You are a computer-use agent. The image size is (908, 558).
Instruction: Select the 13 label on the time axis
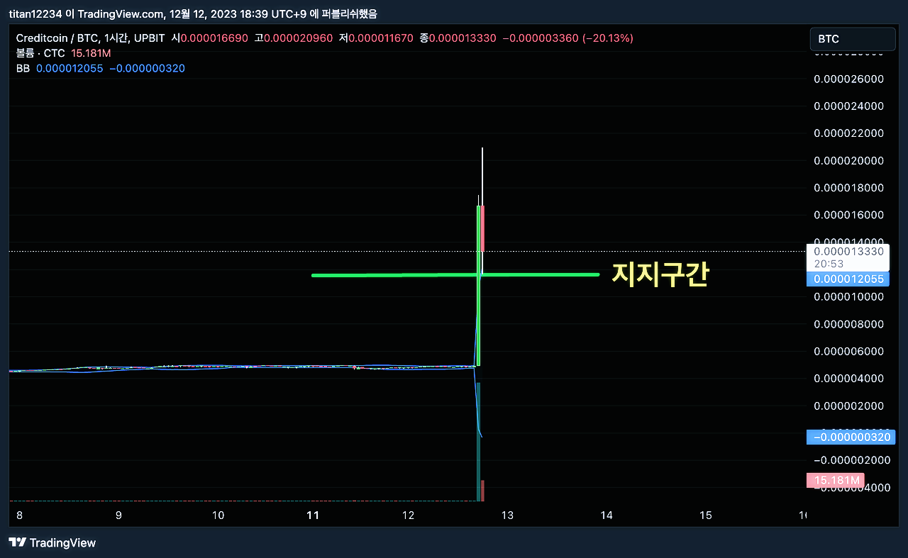tap(507, 515)
